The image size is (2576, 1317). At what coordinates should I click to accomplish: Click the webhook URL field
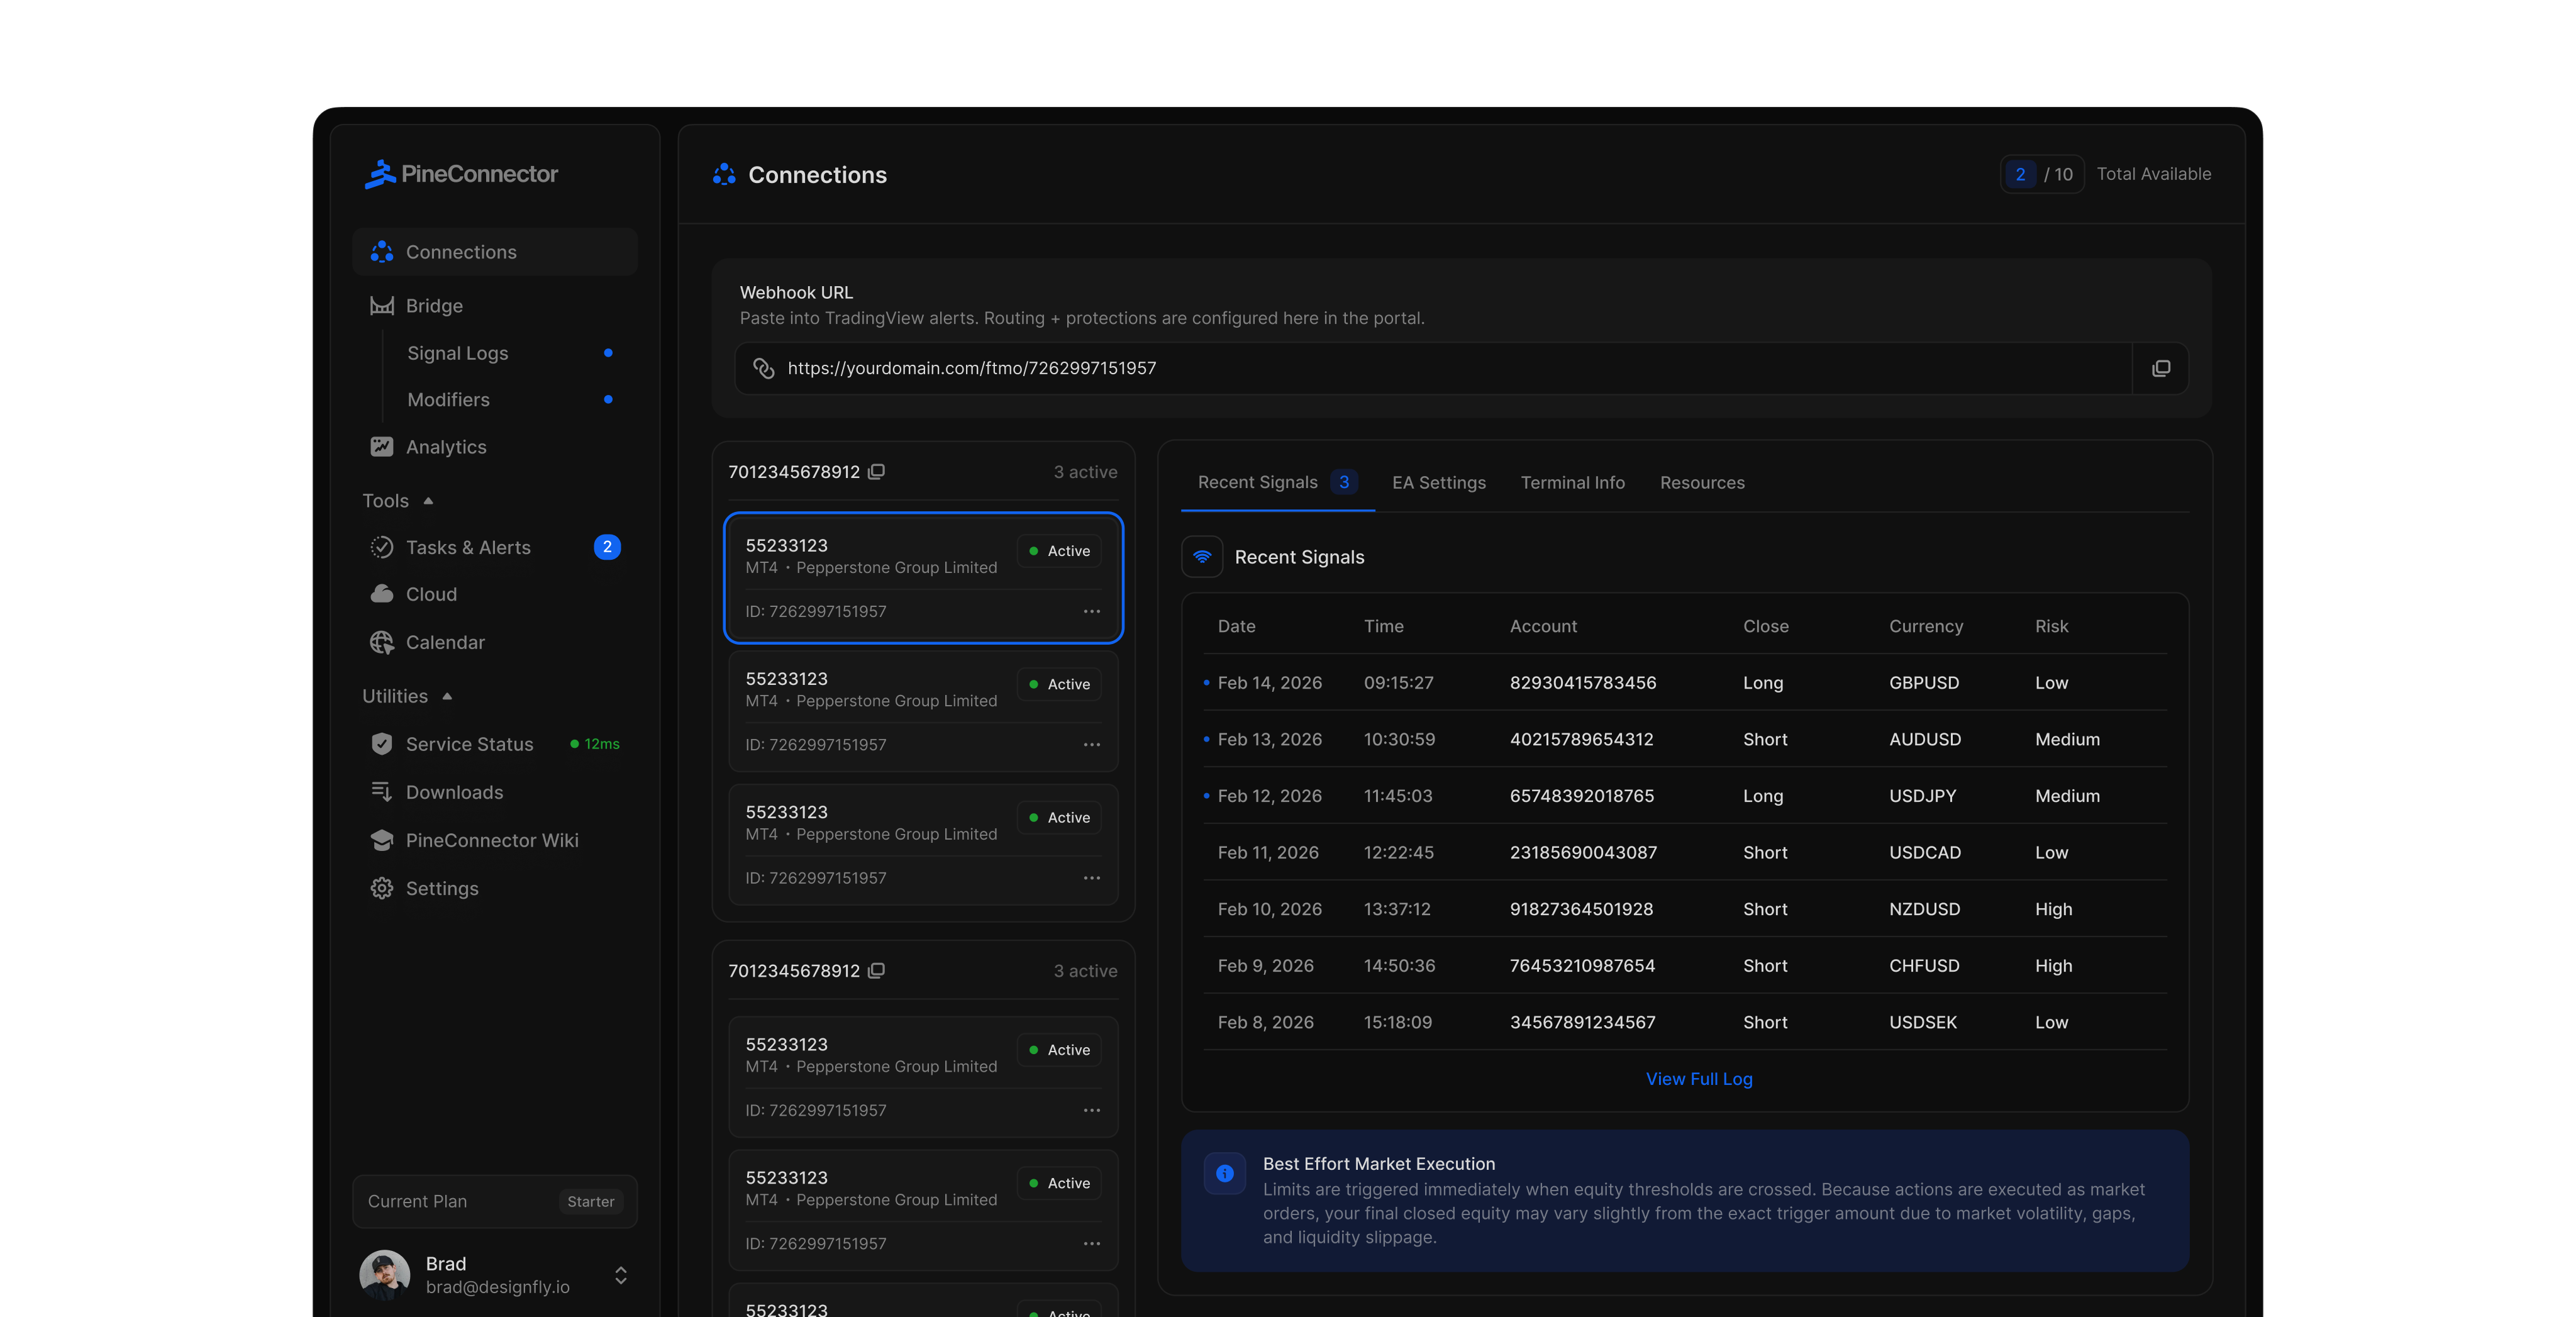(x=1433, y=368)
